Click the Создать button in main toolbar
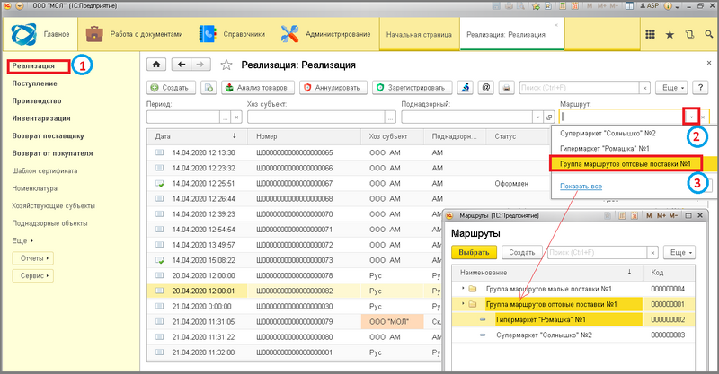This screenshot has height=374, width=719. (x=171, y=87)
